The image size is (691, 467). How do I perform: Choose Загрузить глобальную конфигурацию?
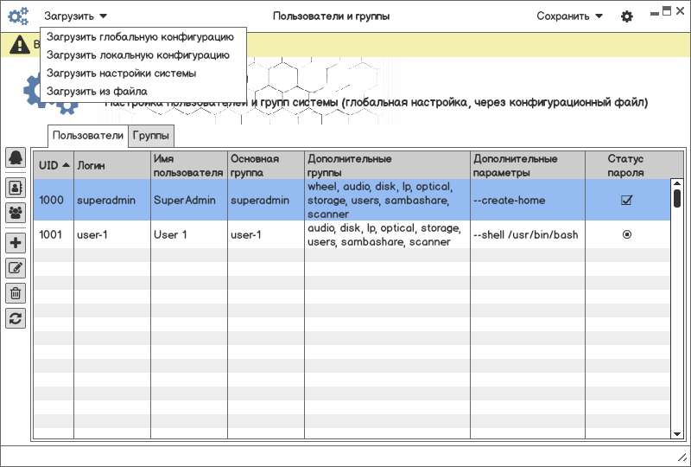(140, 37)
